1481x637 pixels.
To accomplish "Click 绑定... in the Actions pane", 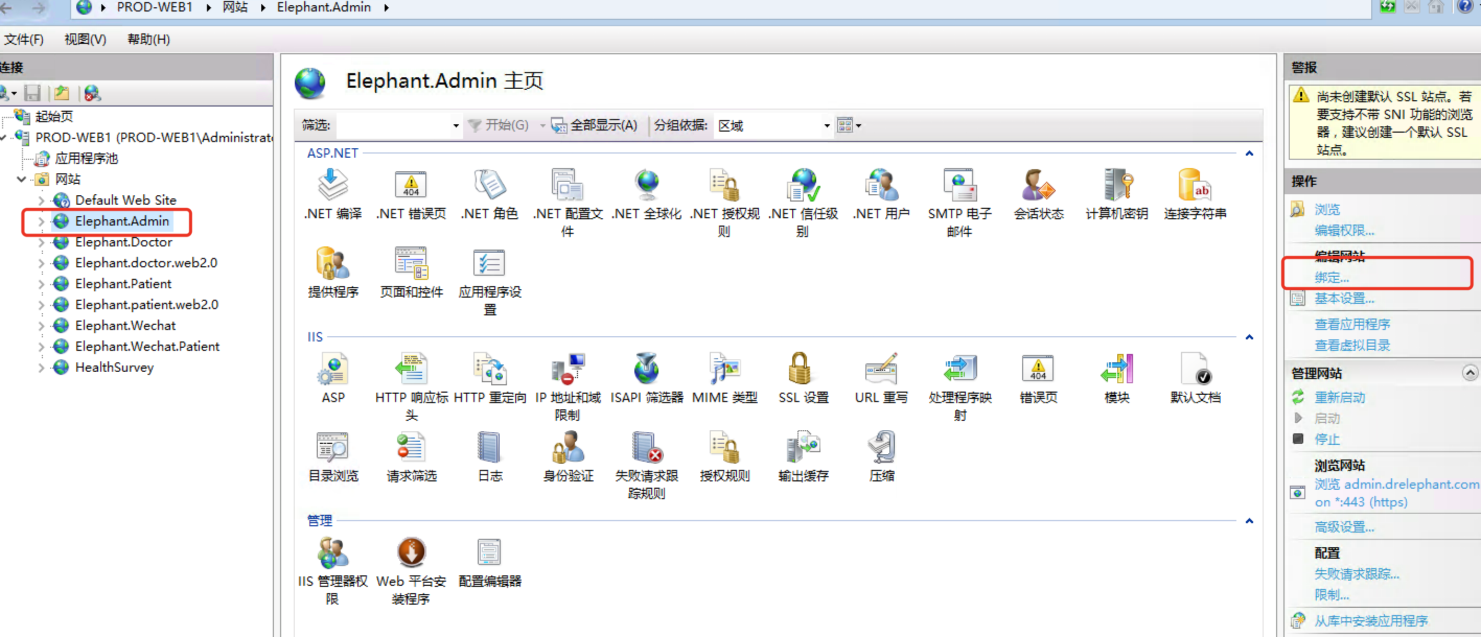I will pos(1333,277).
